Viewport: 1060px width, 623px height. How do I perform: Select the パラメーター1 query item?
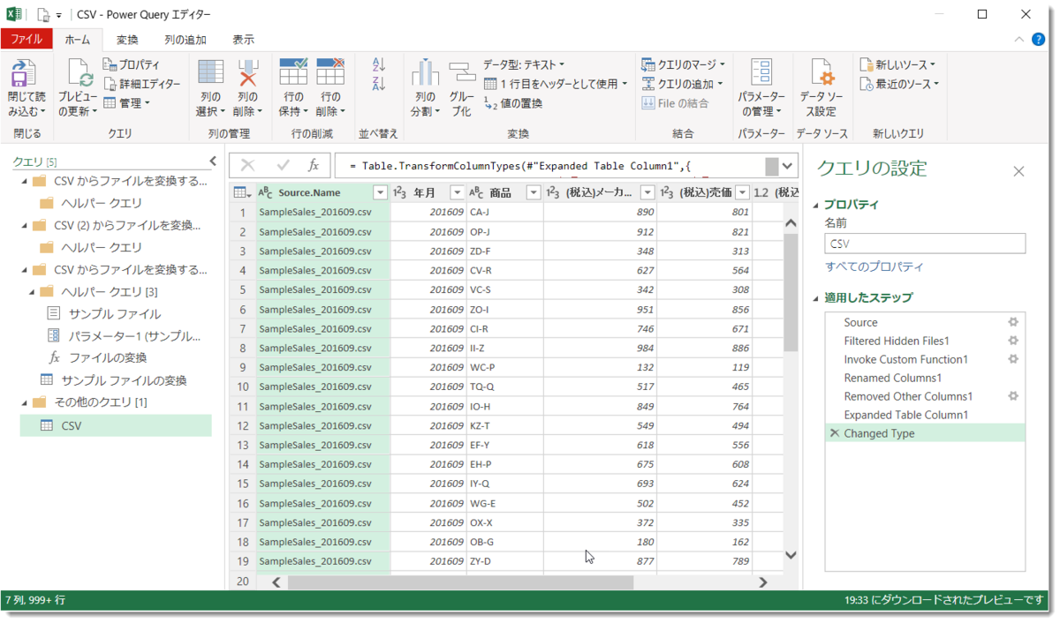point(134,335)
